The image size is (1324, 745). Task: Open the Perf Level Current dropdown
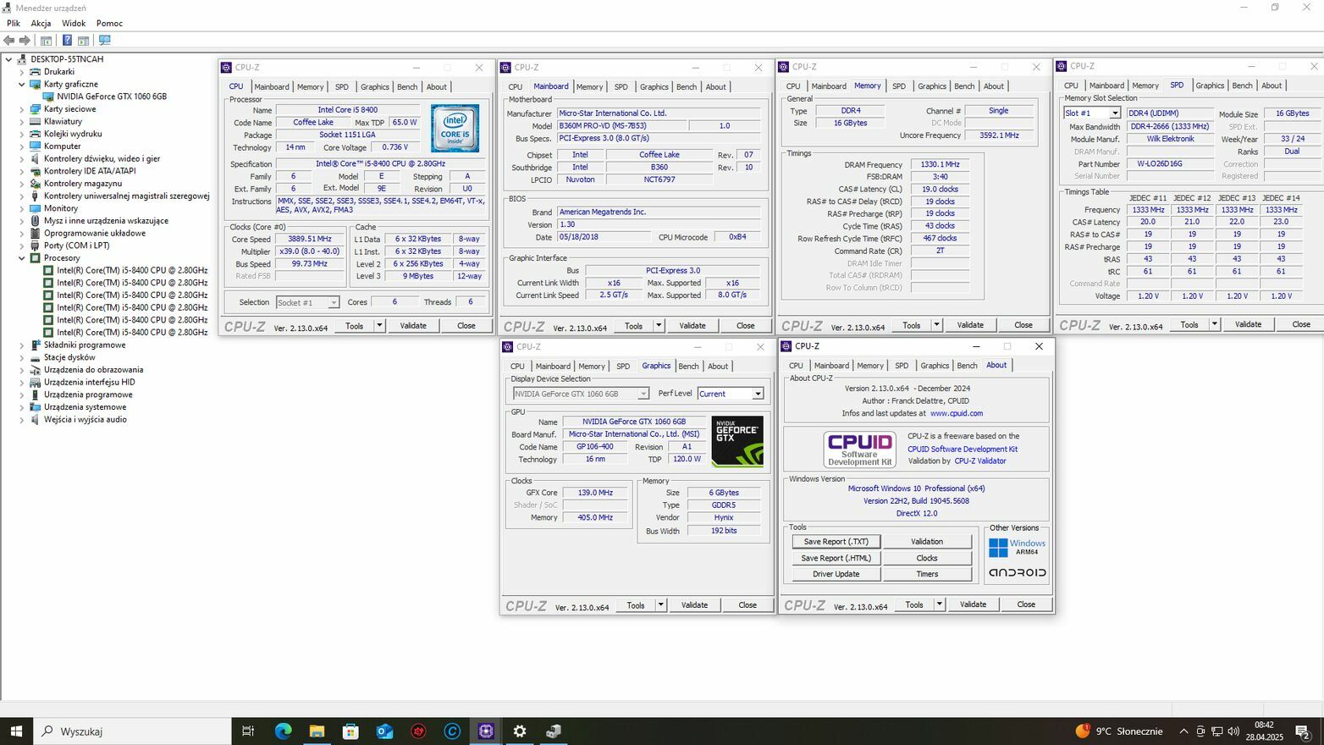coord(757,394)
